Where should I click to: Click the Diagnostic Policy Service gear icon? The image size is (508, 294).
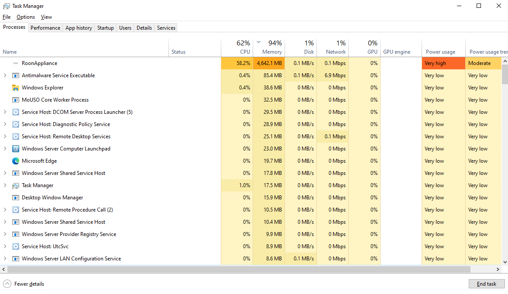tap(16, 124)
